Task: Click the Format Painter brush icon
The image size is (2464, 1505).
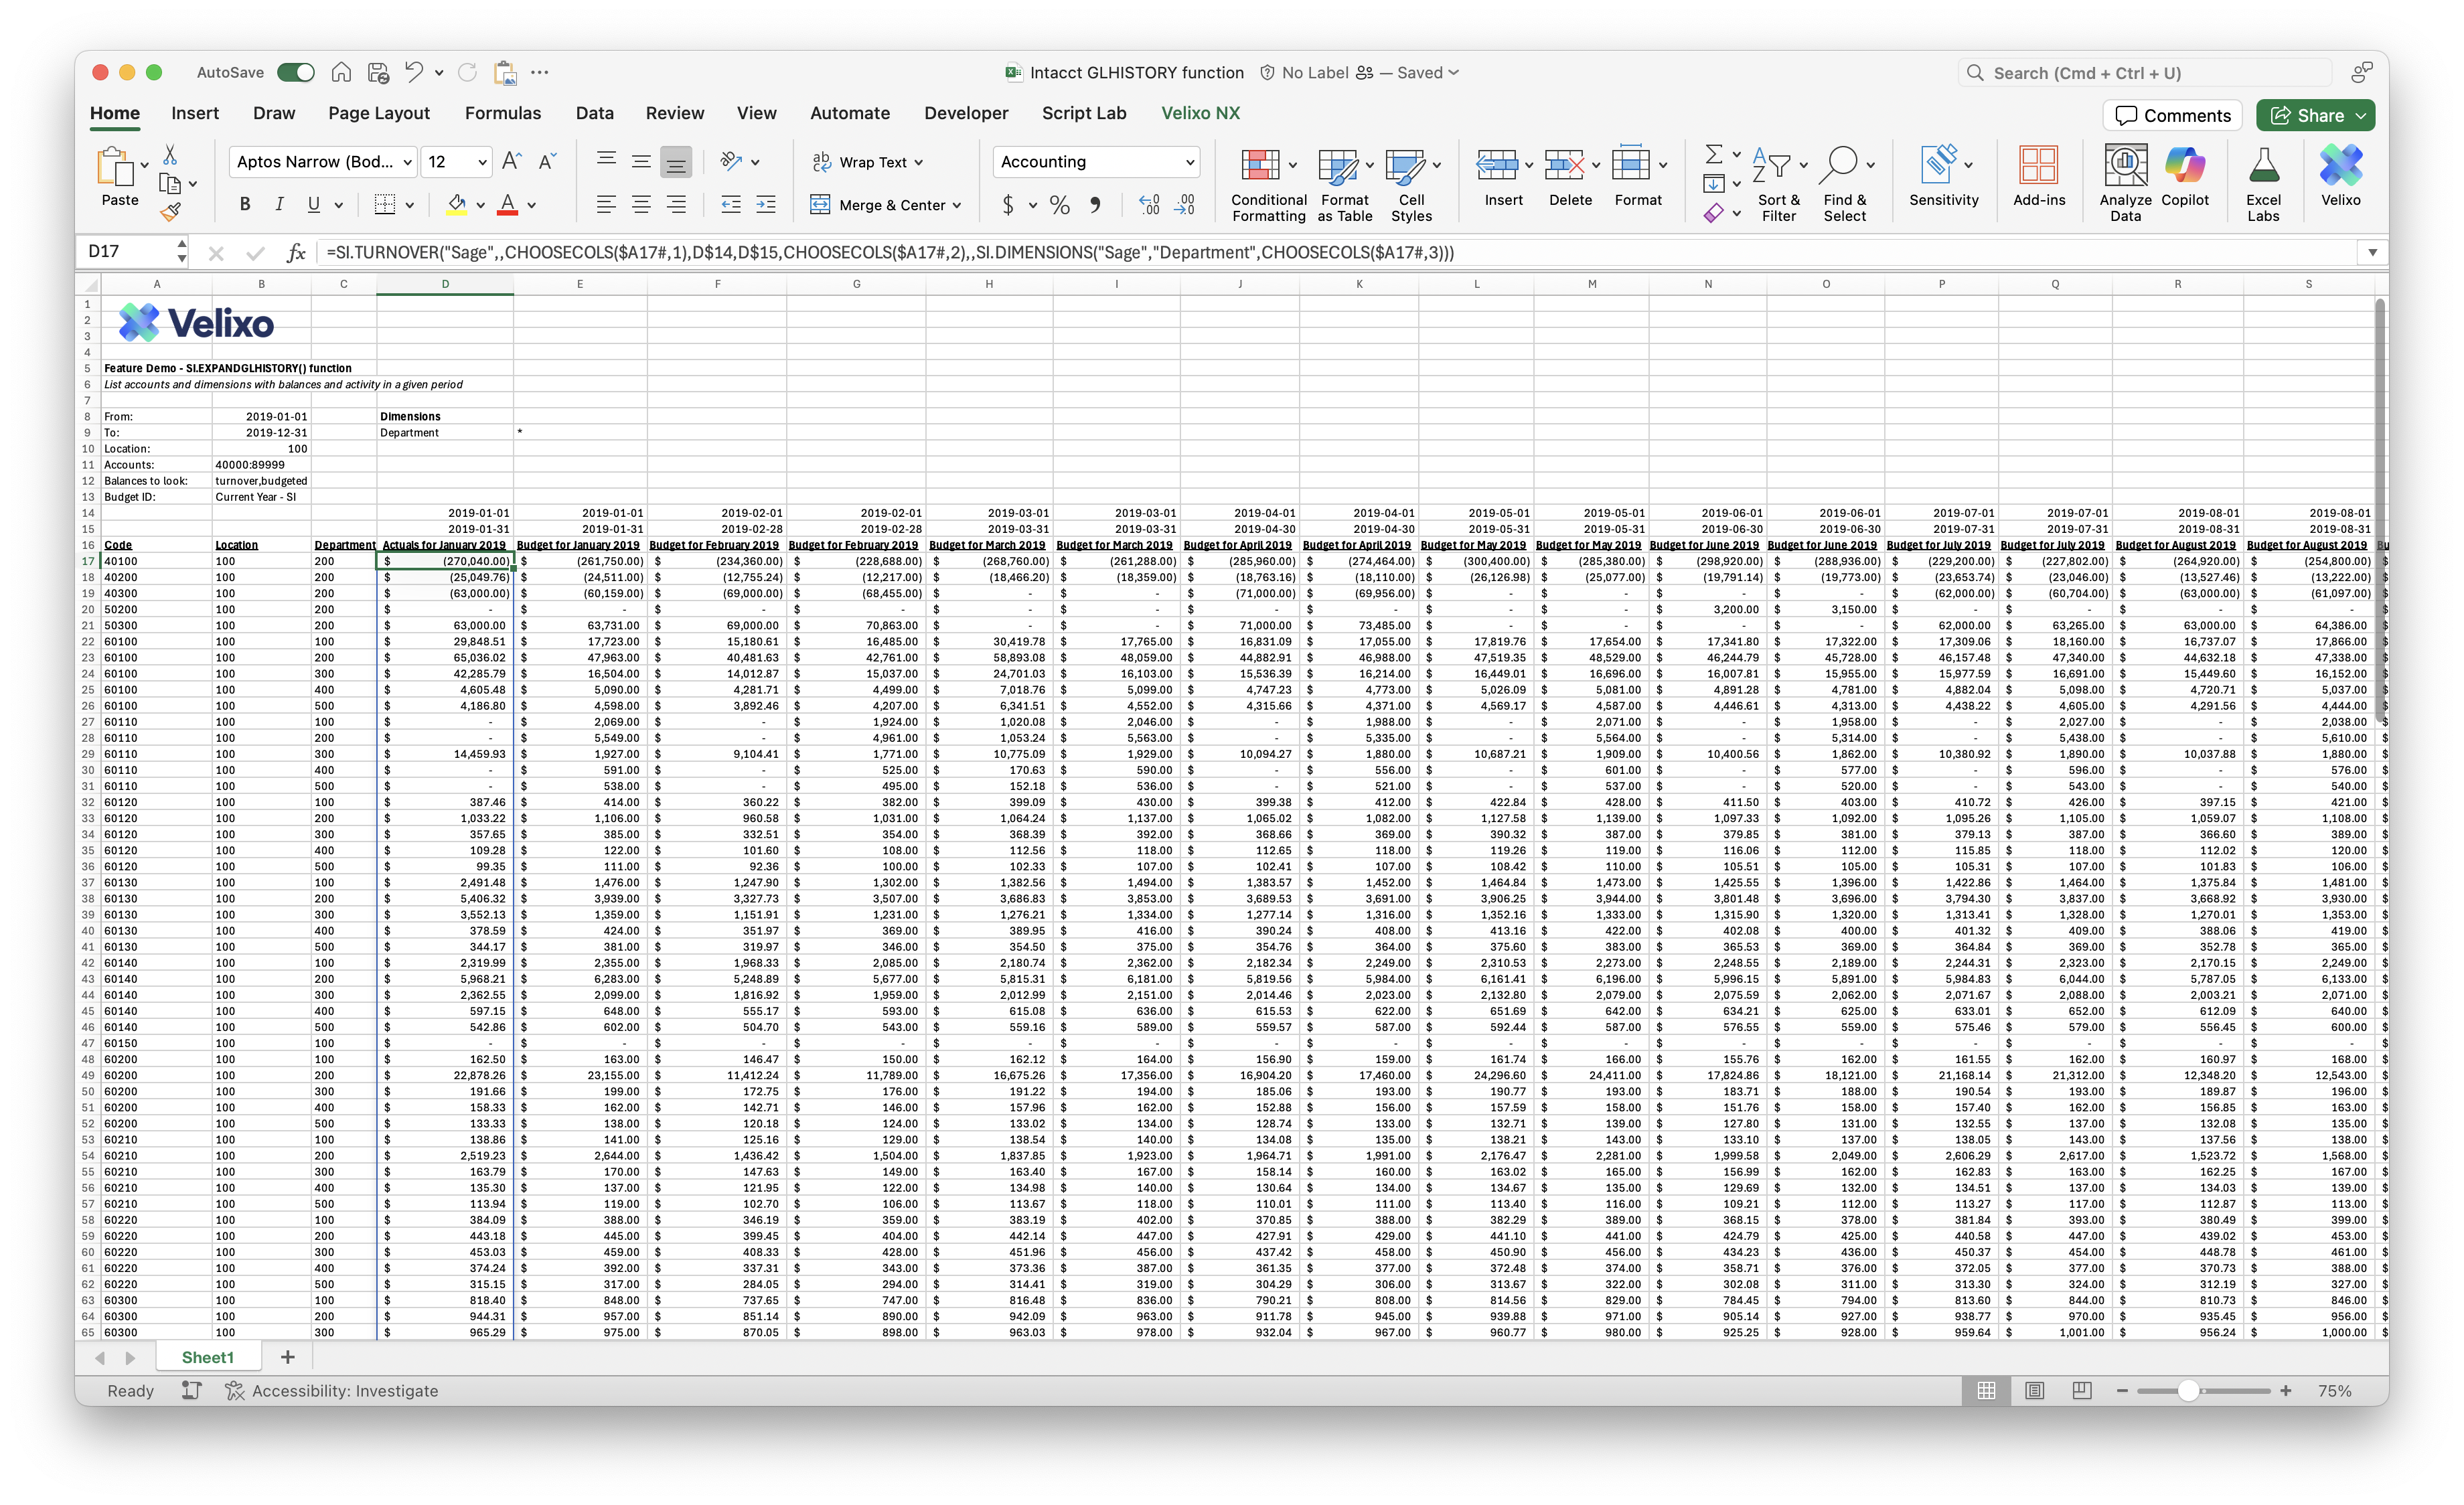Action: coord(171,212)
